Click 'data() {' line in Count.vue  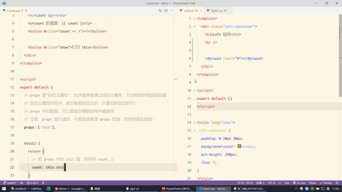[x=32, y=143]
